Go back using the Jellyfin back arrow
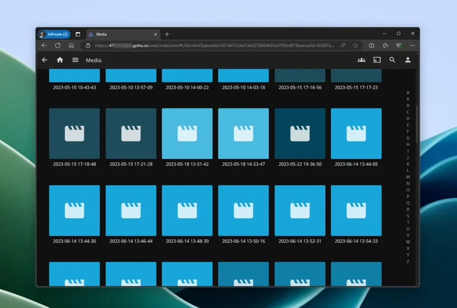Image resolution: width=457 pixels, height=308 pixels. pos(45,60)
